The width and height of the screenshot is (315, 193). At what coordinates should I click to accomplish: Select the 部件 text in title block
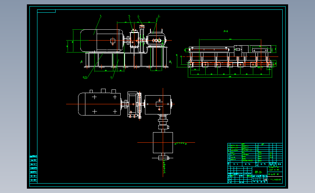tap(258, 172)
